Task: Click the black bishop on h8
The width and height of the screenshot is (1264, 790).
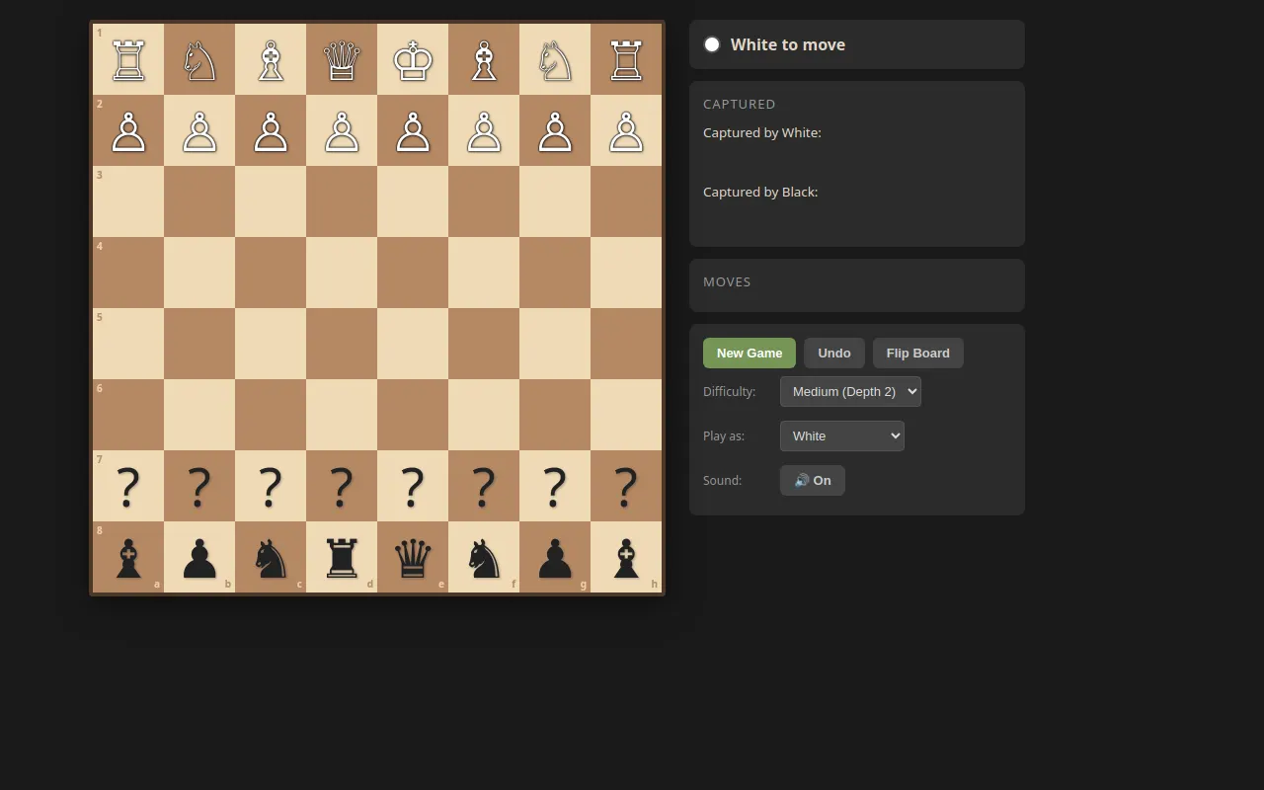Action: (x=626, y=557)
